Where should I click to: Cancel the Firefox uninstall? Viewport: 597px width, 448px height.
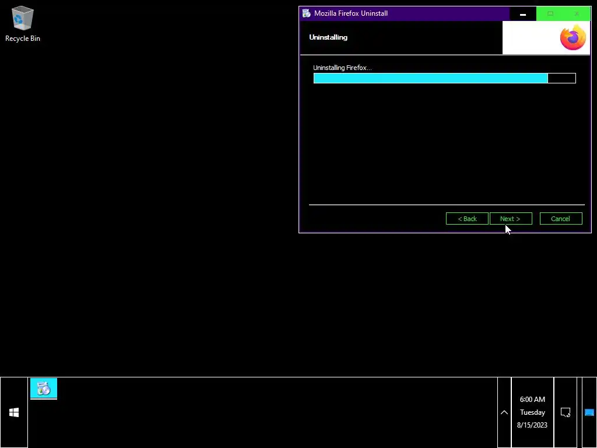(561, 219)
